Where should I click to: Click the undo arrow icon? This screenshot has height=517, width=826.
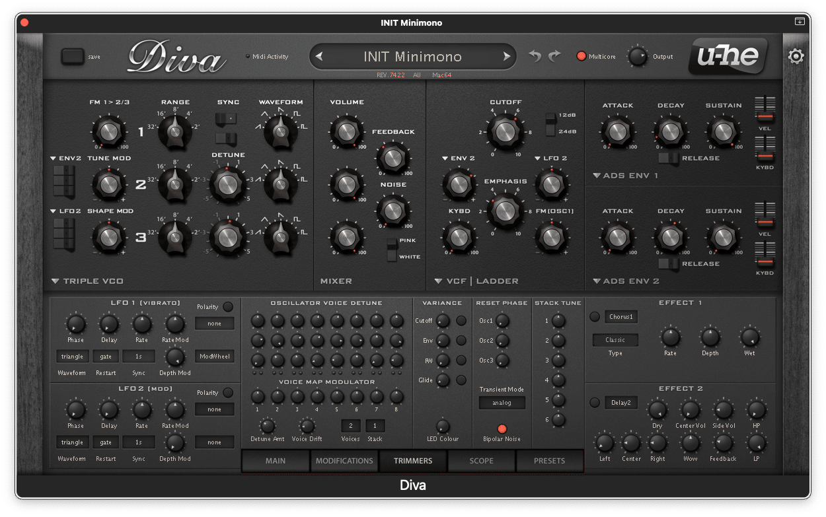pyautogui.click(x=535, y=56)
